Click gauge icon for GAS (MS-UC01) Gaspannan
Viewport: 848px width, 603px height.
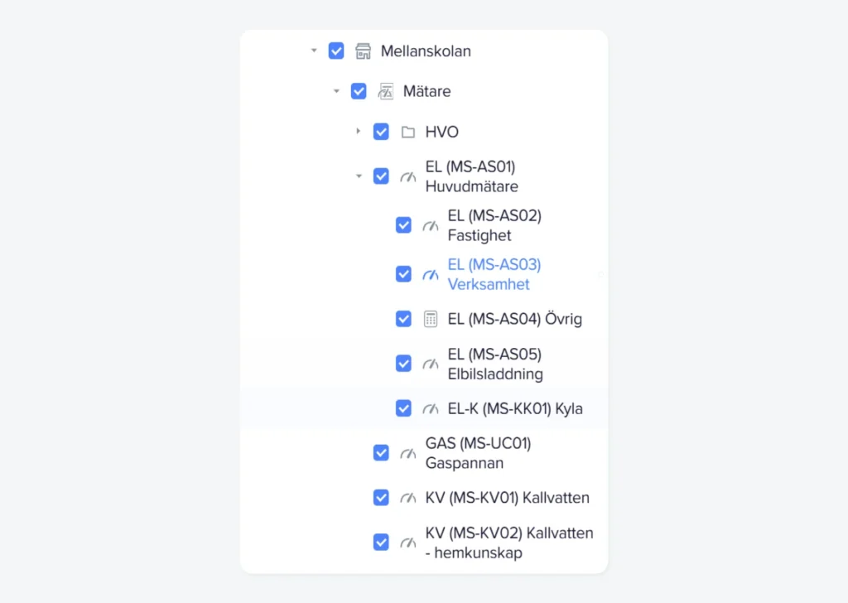point(407,453)
